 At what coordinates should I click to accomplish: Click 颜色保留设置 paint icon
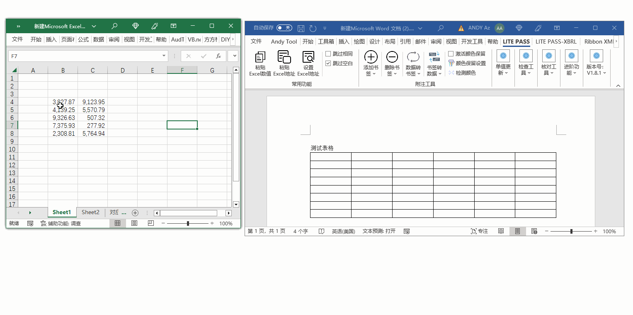pos(451,63)
